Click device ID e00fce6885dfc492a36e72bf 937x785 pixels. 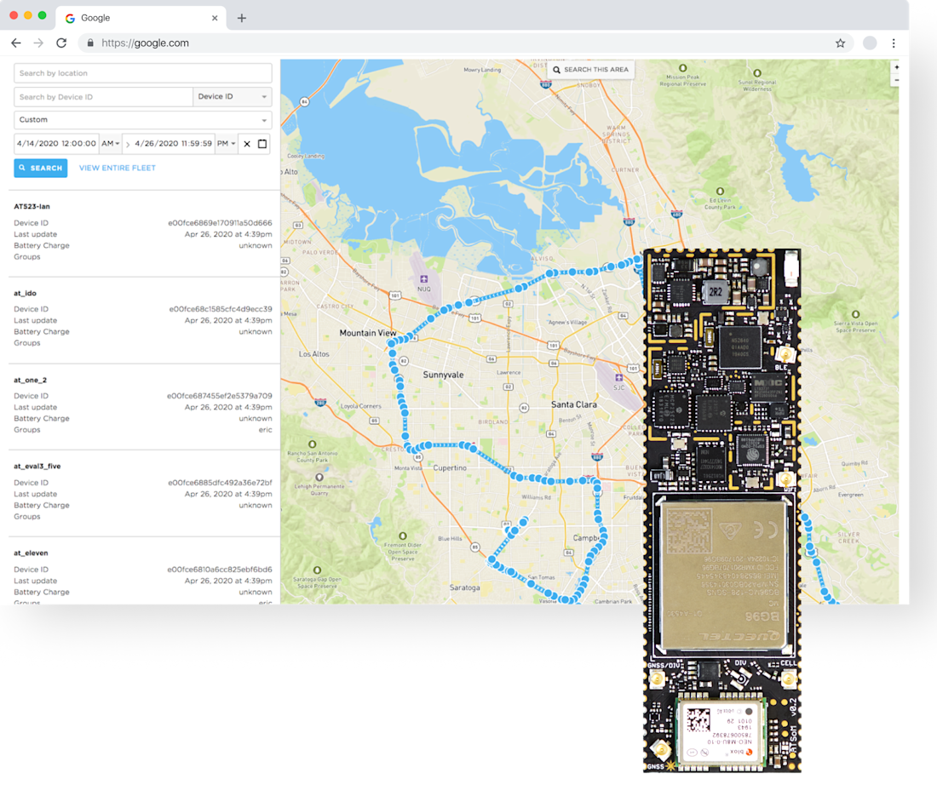click(220, 483)
